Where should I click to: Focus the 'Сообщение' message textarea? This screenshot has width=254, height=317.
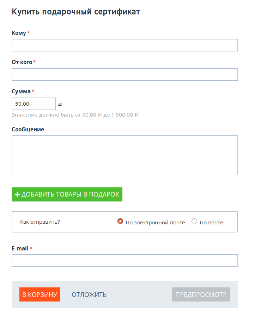125,155
